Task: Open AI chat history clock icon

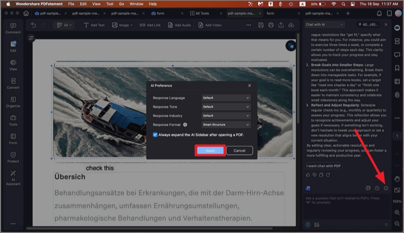Action: click(377, 188)
